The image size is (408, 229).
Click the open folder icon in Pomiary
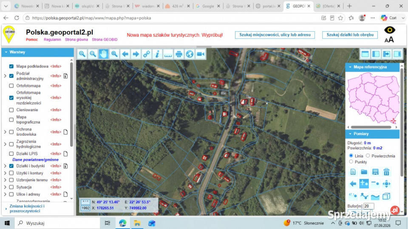click(364, 172)
